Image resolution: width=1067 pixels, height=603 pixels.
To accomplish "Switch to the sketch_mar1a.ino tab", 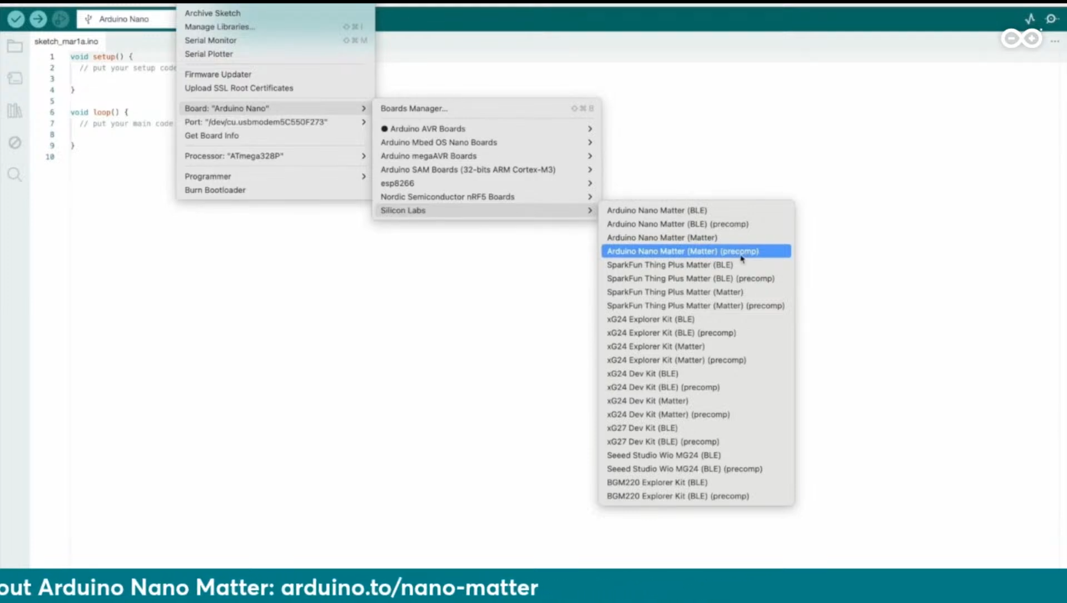I will 66,41.
